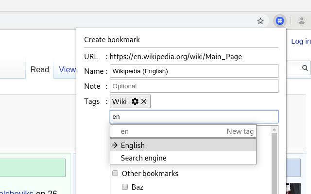The width and height of the screenshot is (311, 194).
Task: Click the bookmark star icon in address bar
Action: [x=260, y=21]
